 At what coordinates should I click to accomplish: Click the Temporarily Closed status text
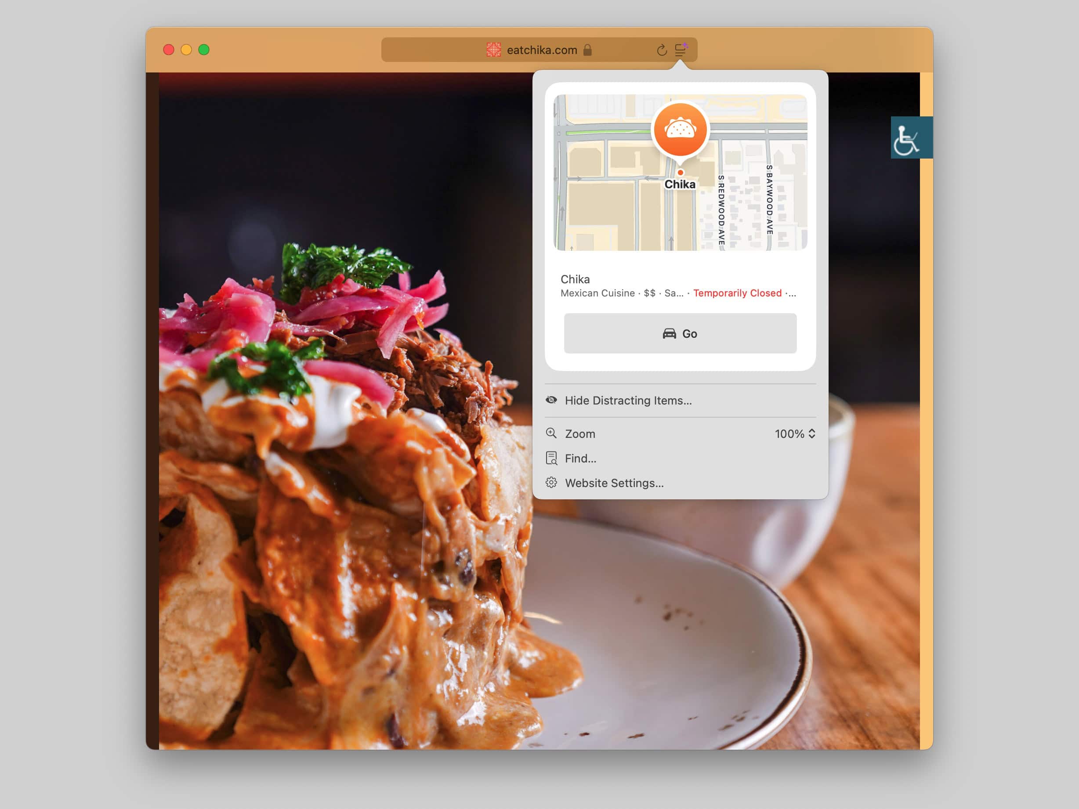737,293
